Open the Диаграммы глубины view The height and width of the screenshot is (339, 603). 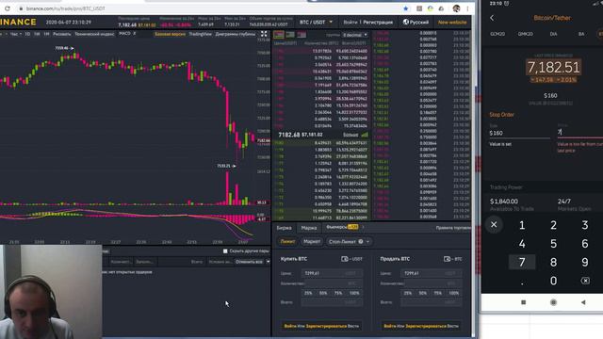pyautogui.click(x=235, y=34)
